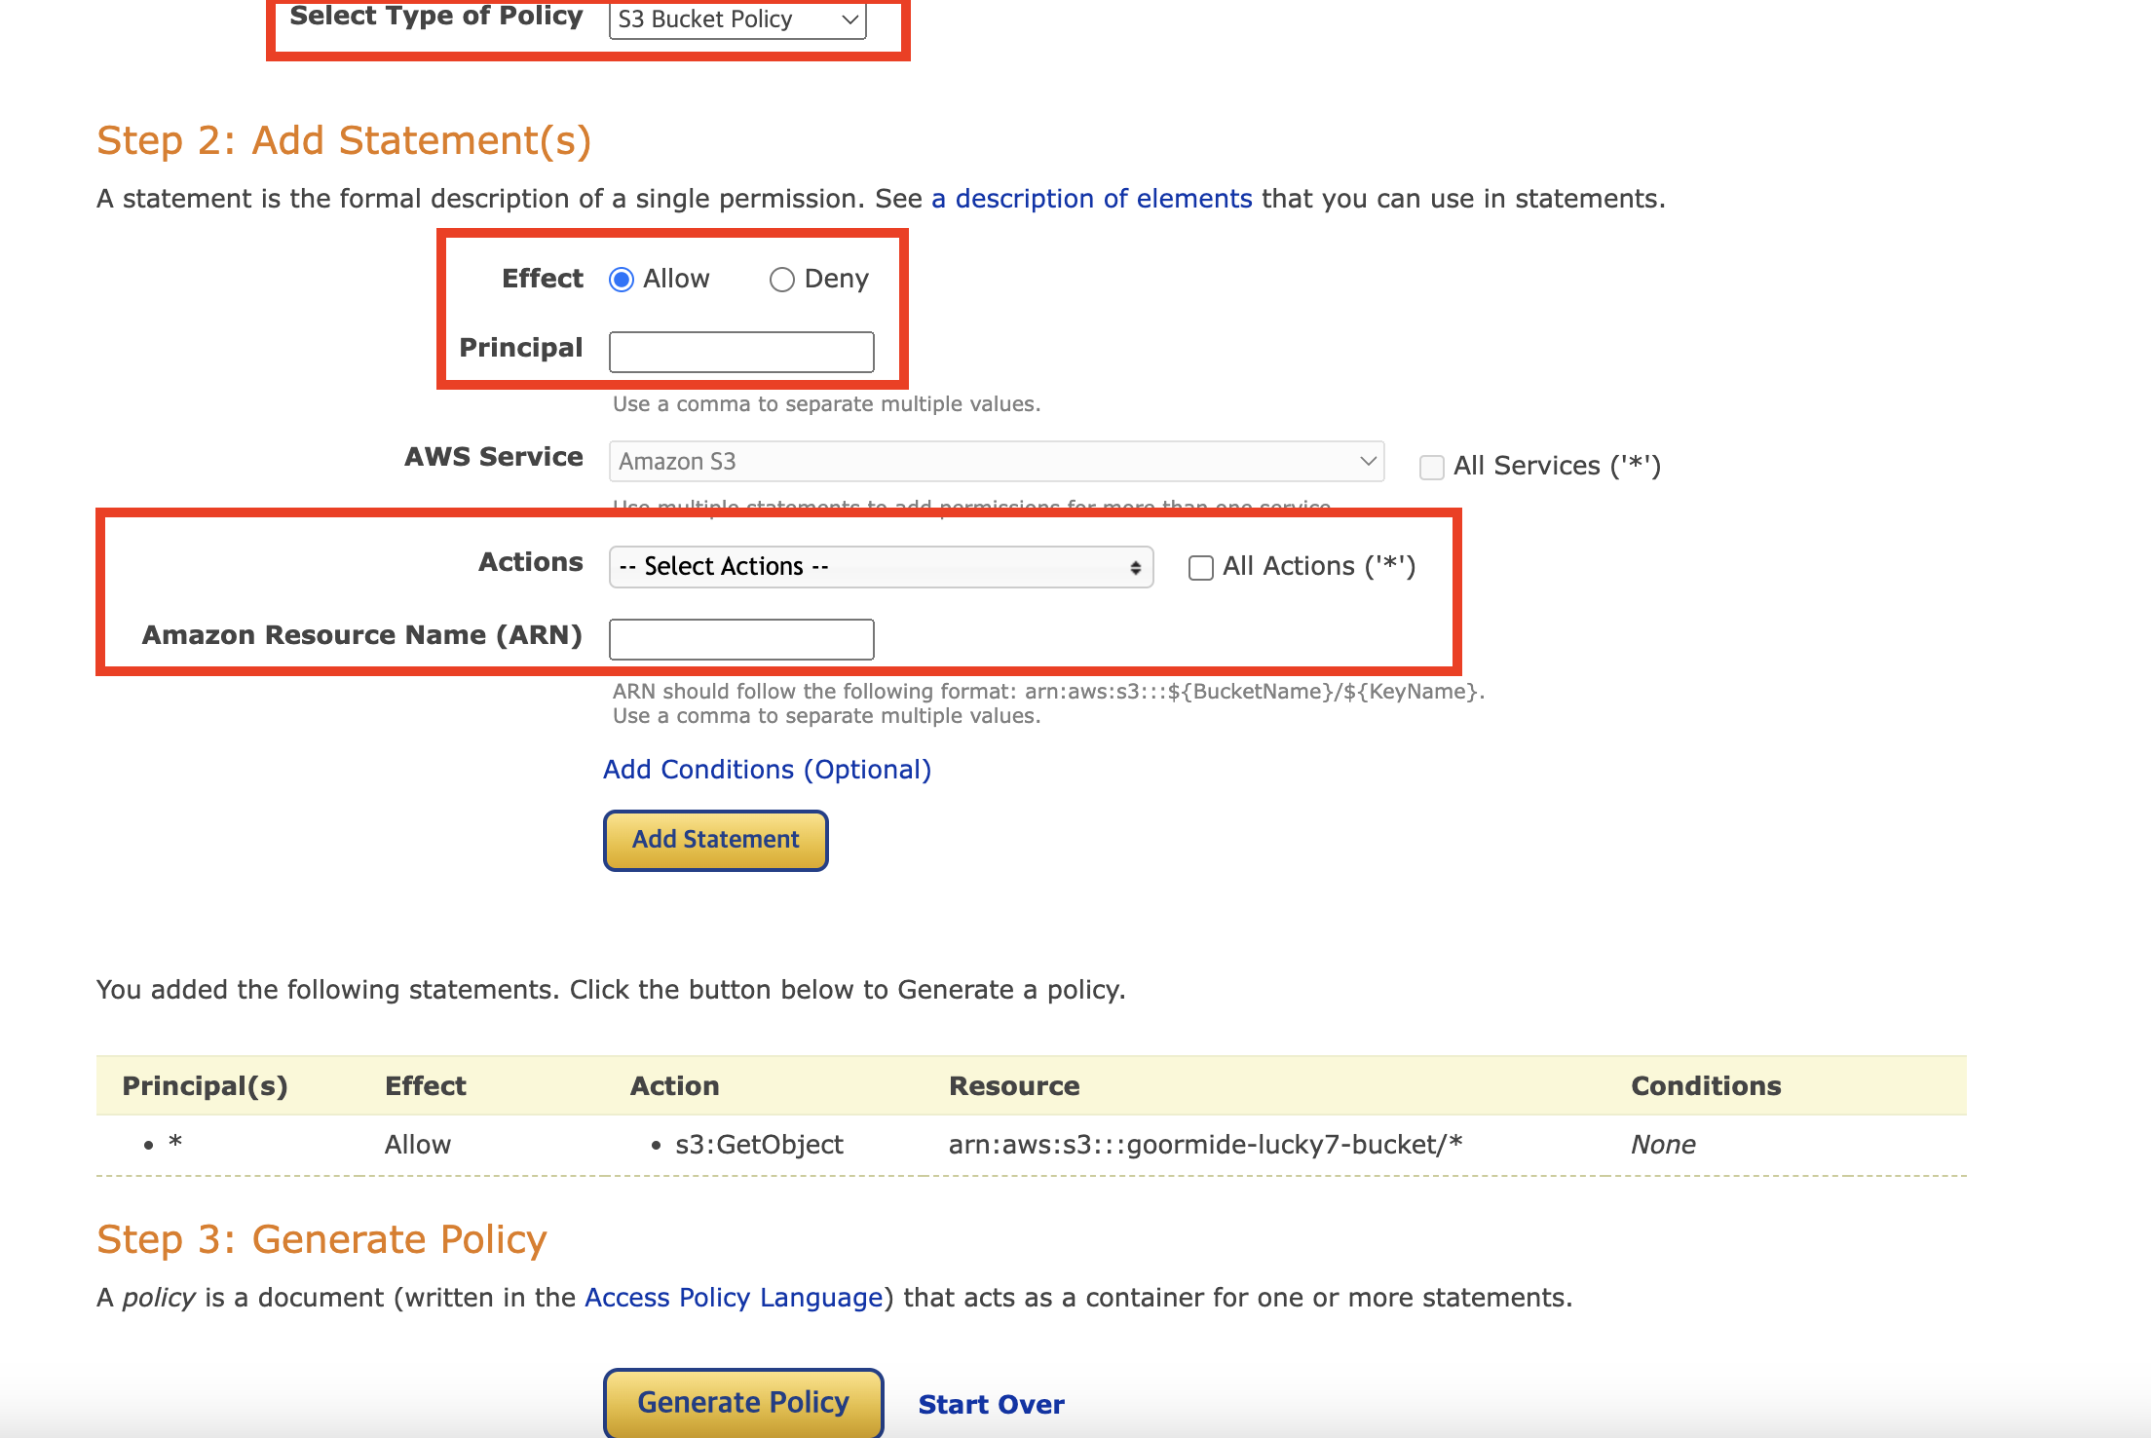The width and height of the screenshot is (2151, 1438).
Task: Click the Select Actions stepper arrows icon
Action: click(x=1135, y=567)
